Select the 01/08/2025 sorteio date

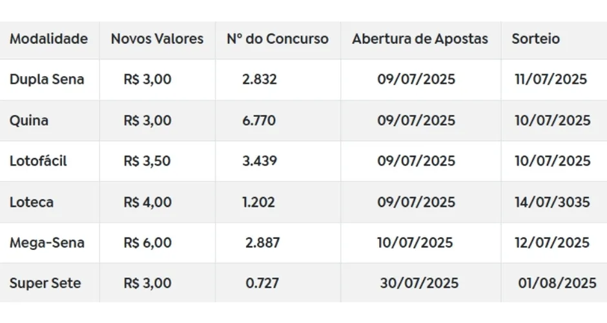(x=557, y=283)
